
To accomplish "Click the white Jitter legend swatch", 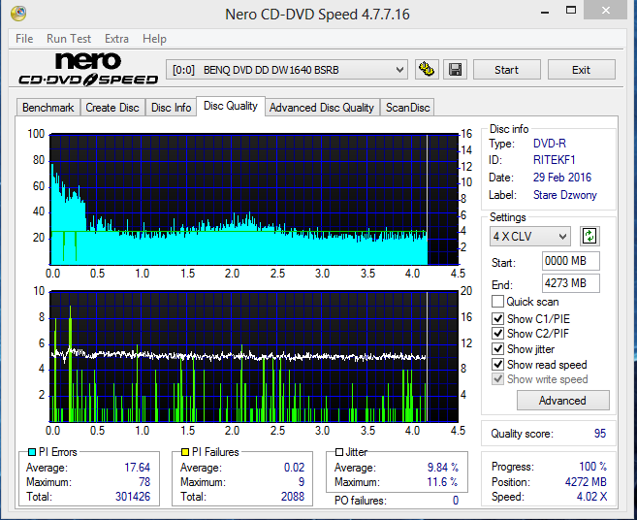I will click(339, 452).
